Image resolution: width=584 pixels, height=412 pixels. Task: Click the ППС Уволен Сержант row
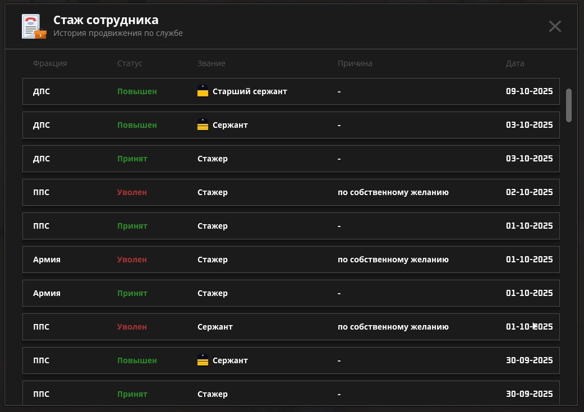pos(291,327)
